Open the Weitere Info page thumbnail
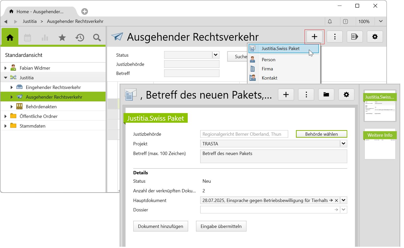This screenshot has width=404, height=248. [380, 144]
